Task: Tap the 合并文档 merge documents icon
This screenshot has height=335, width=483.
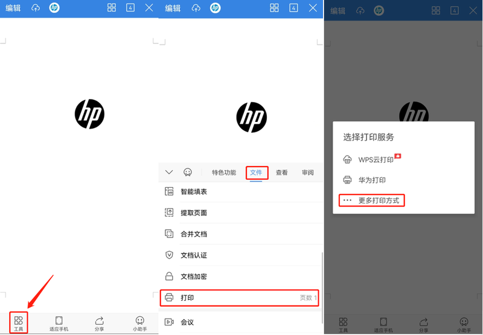Action: pyautogui.click(x=169, y=234)
